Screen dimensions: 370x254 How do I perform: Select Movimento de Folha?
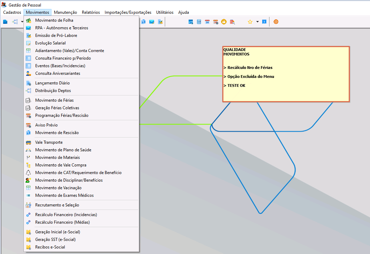(x=82, y=20)
